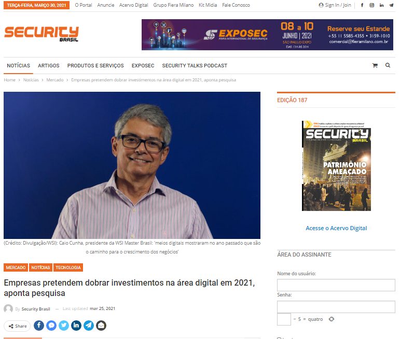The height and width of the screenshot is (339, 400).
Task: Click the Share button below the author
Action: point(18,326)
